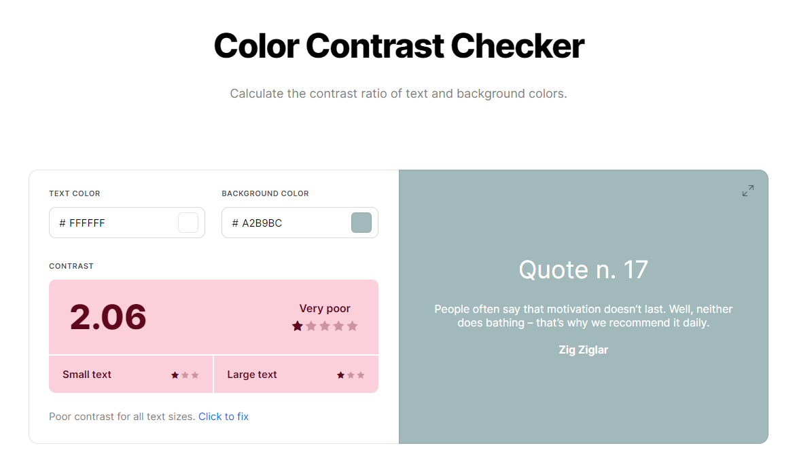
Task: Click the contrast score 2.06
Action: coord(108,316)
